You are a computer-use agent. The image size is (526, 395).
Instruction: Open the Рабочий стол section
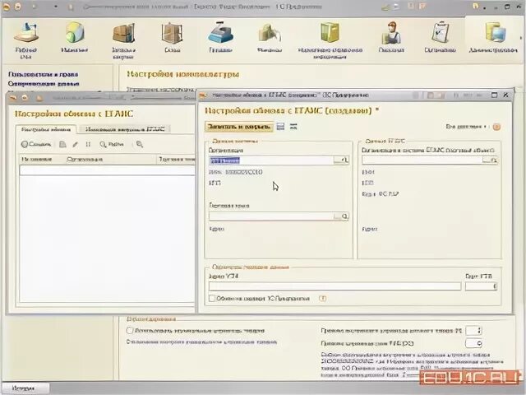coord(25,39)
